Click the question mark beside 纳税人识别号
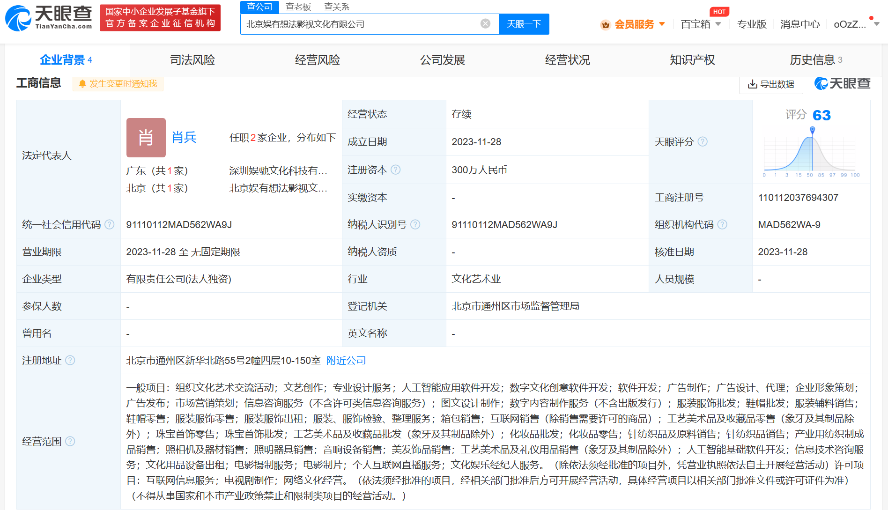 point(415,224)
